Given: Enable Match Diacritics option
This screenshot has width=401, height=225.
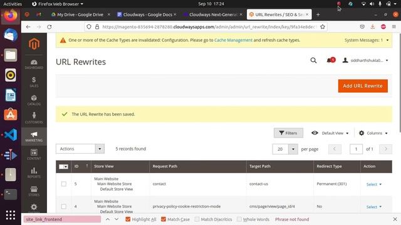Looking at the screenshot, I should 197,219.
